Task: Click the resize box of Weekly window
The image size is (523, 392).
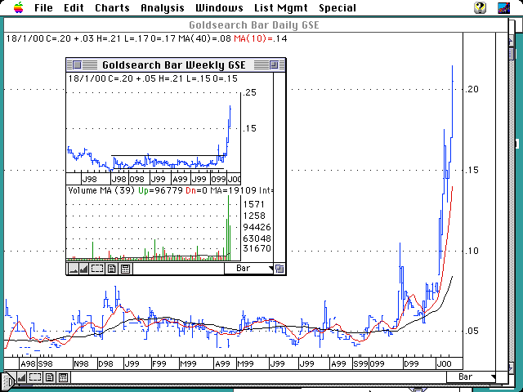Action: pyautogui.click(x=279, y=269)
